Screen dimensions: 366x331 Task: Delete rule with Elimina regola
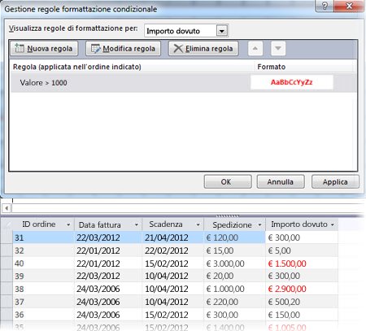(x=203, y=49)
